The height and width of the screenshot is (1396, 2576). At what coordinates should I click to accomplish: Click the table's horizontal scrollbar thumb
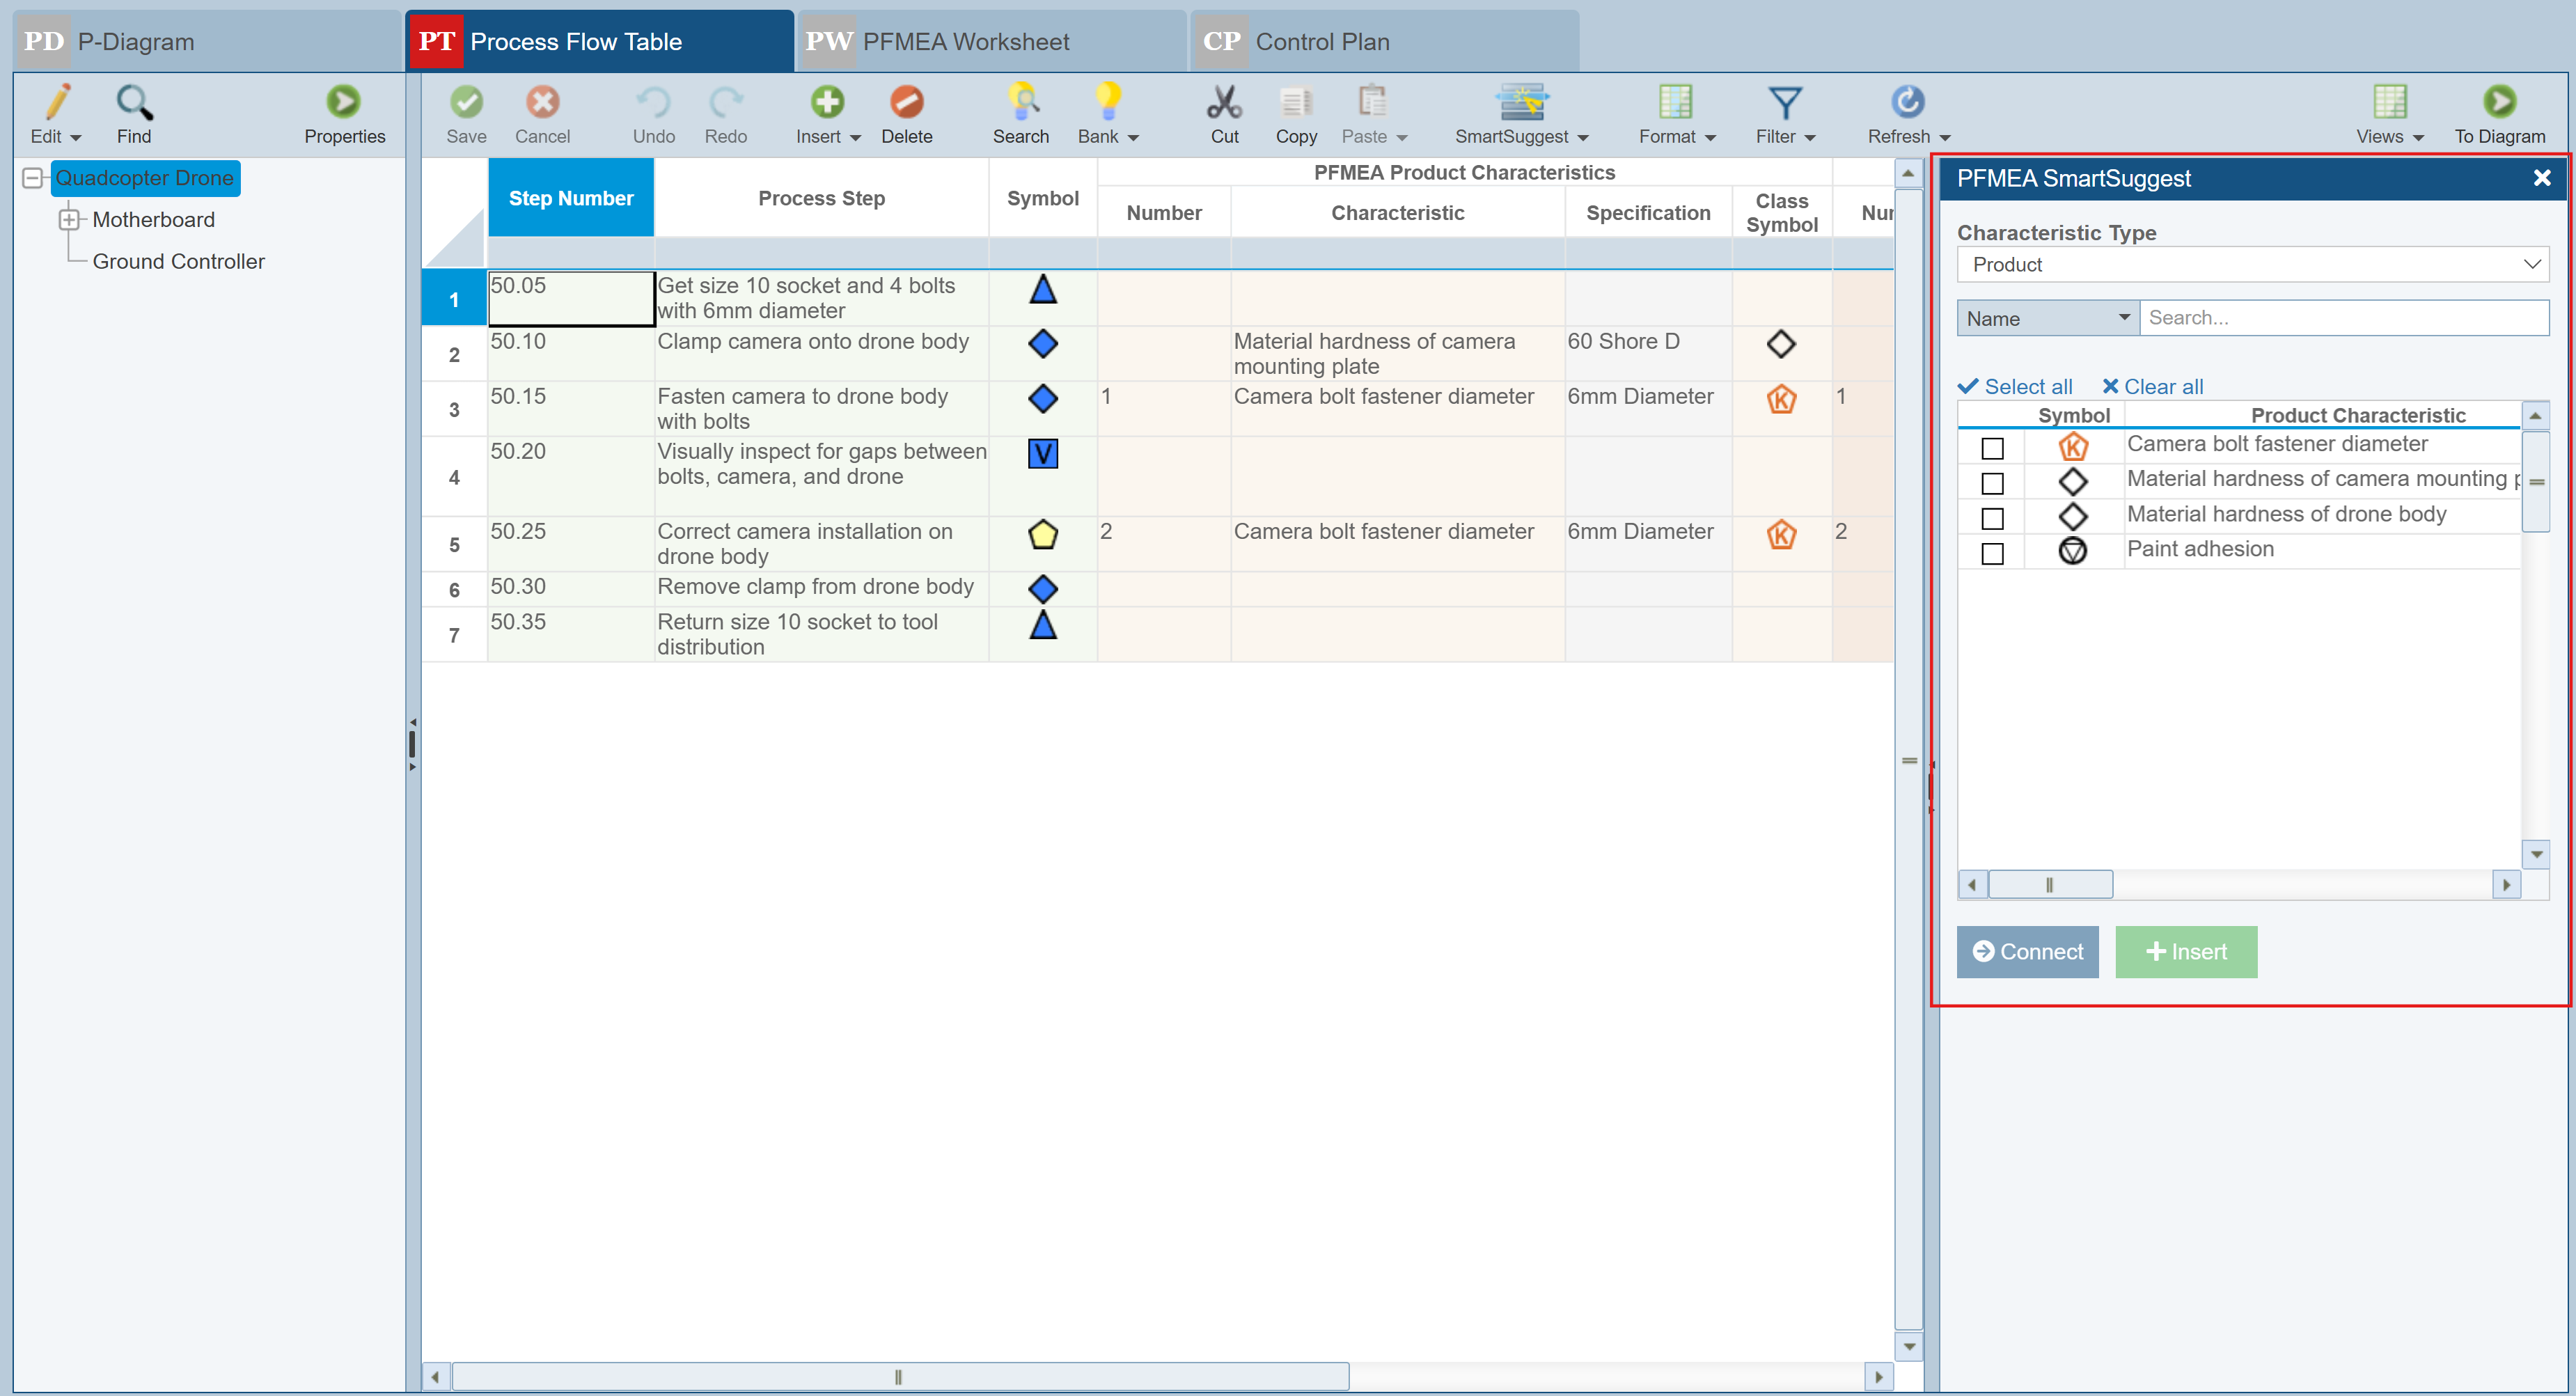[x=899, y=1377]
